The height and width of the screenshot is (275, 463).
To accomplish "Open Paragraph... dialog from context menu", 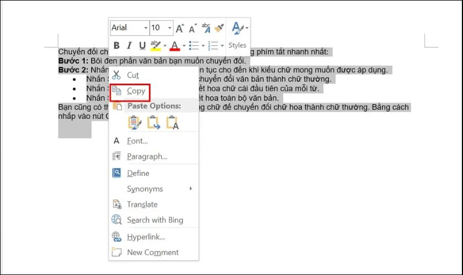I will tap(154, 156).
